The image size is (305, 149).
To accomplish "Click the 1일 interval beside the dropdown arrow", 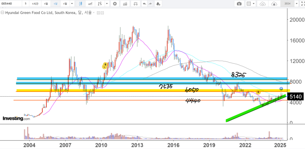I will 65,4.
